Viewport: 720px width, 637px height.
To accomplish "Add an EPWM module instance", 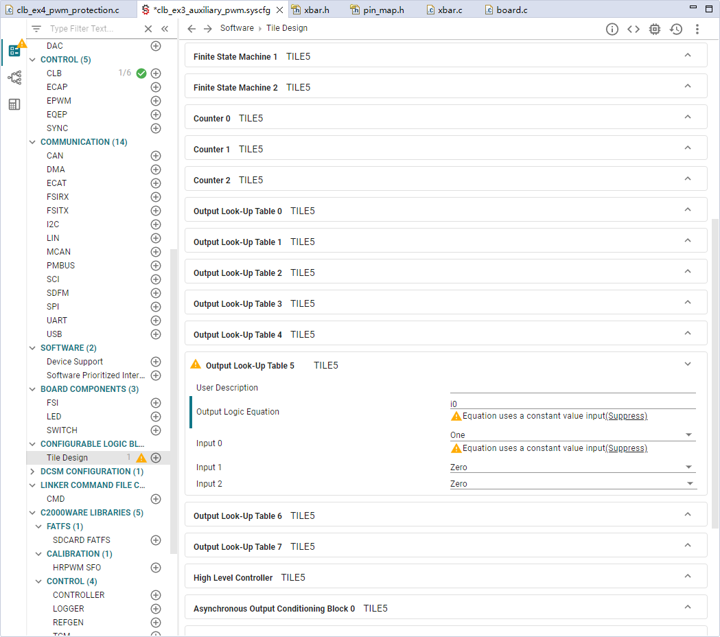I will 156,101.
